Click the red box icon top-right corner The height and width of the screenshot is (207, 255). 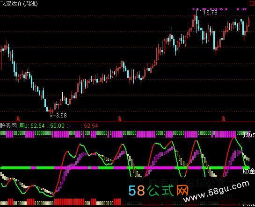[x=252, y=3]
